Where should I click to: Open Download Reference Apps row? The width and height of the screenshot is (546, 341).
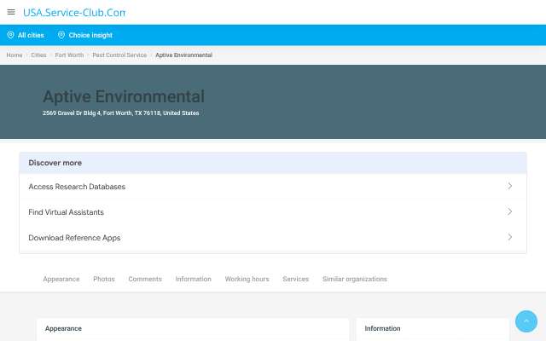tap(273, 238)
